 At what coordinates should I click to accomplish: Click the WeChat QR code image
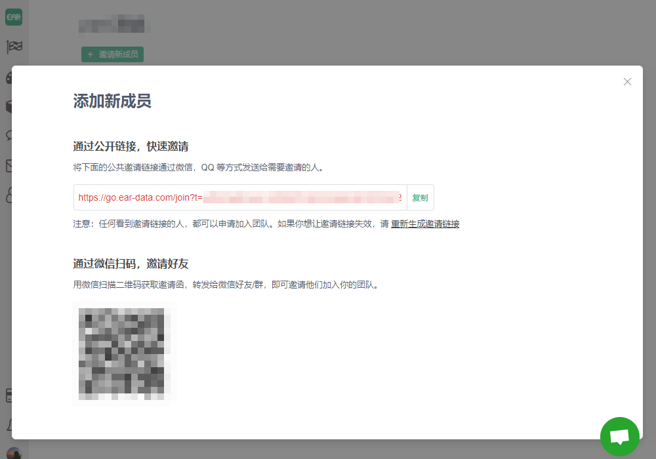[125, 353]
